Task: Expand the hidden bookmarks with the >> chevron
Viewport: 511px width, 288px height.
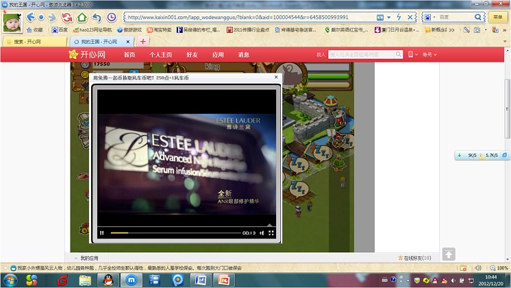Action: pos(451,29)
